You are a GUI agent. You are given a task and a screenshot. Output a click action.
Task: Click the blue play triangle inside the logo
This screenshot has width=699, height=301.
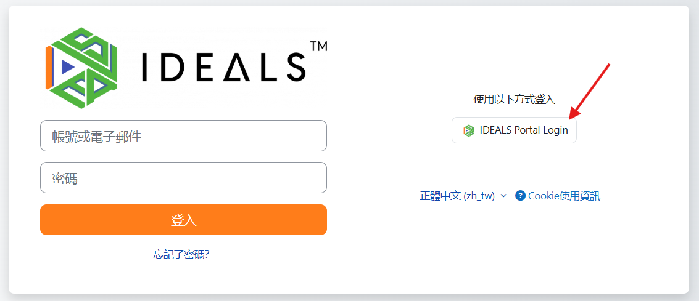(68, 64)
